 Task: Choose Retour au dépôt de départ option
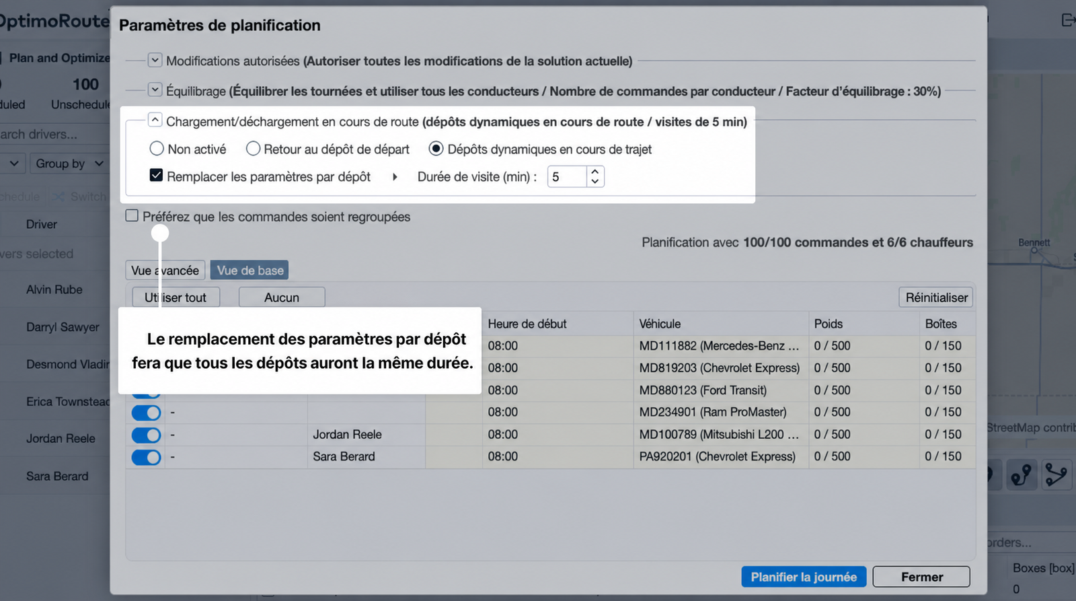tap(253, 149)
